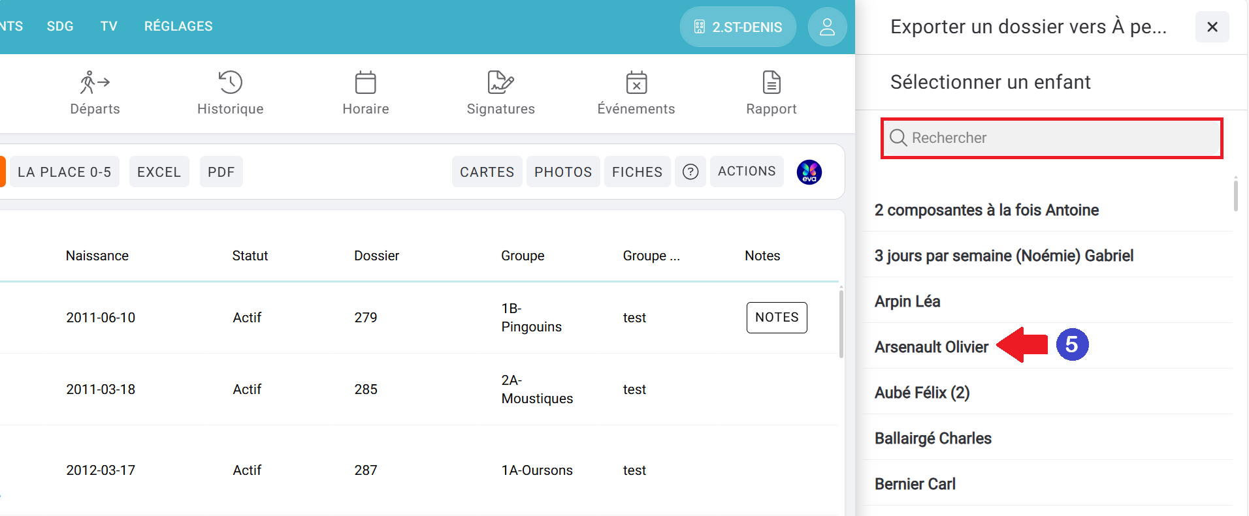Click the CARTES button
The width and height of the screenshot is (1249, 516).
(487, 172)
